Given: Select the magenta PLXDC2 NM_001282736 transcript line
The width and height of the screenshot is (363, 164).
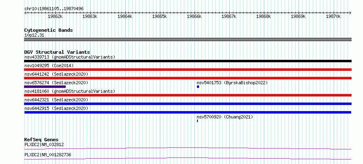Looking at the screenshot, I should [x=188, y=158].
